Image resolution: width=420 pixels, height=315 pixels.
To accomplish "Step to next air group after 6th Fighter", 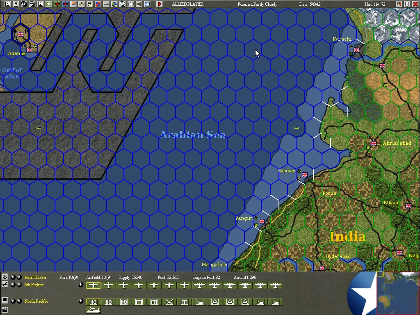I will coord(19,285).
